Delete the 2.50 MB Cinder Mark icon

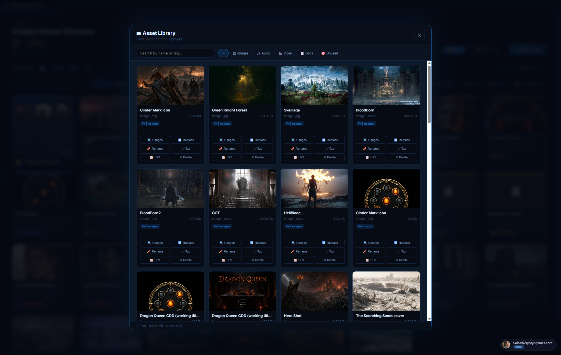[x=186, y=157]
